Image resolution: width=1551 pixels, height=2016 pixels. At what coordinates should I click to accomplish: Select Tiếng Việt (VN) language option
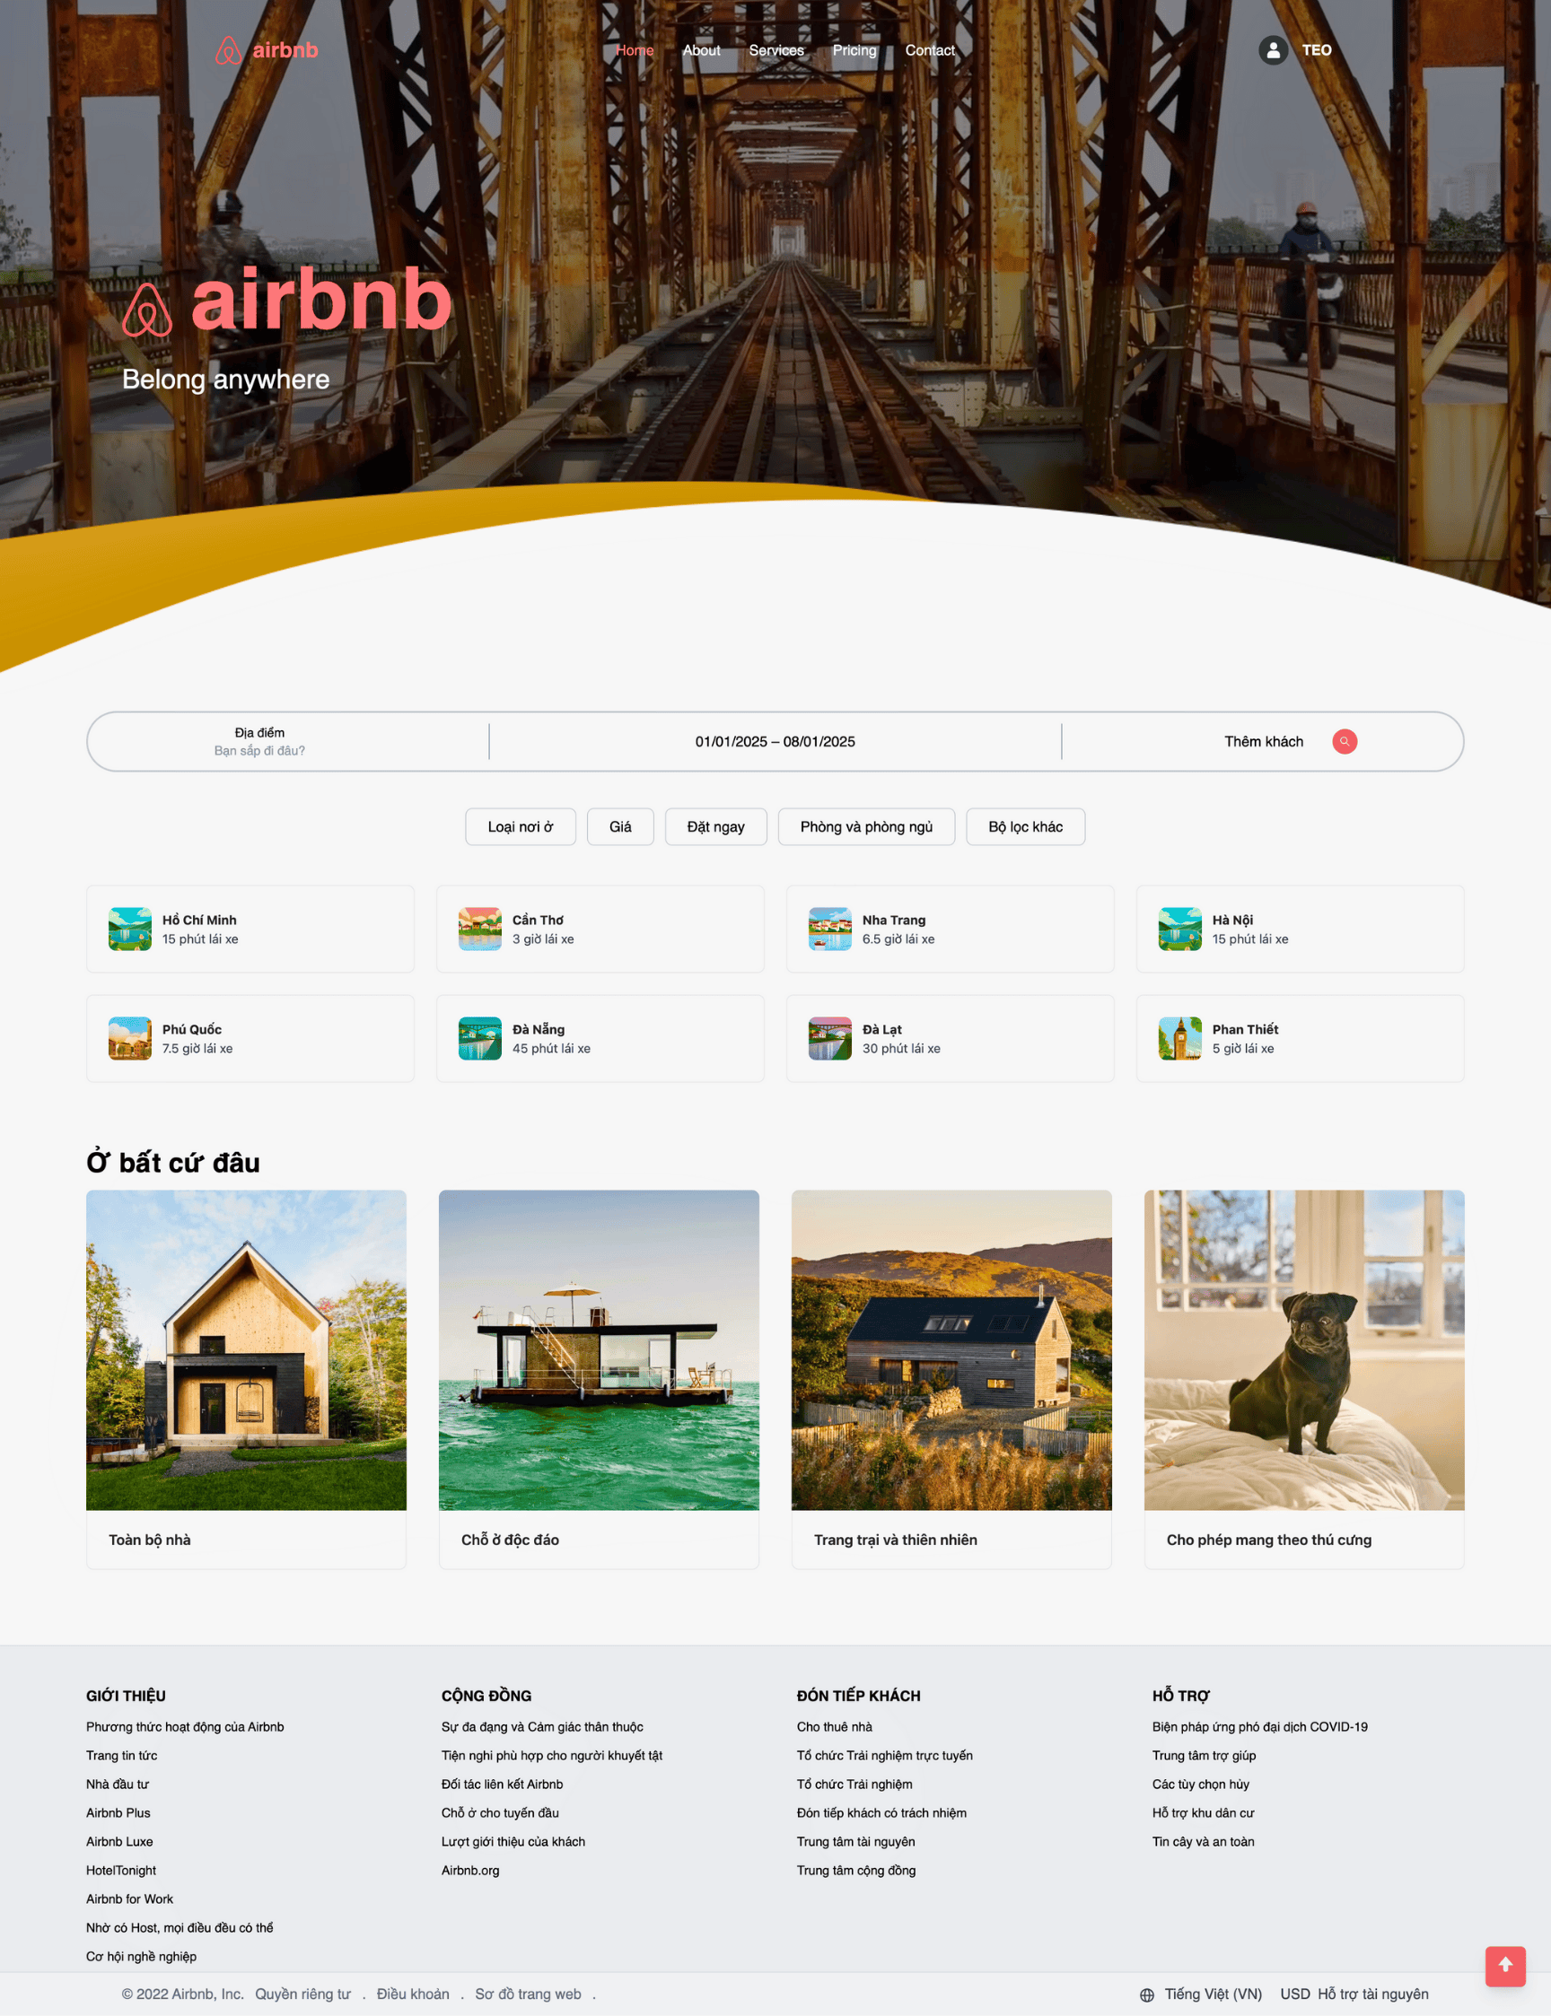point(1214,1993)
